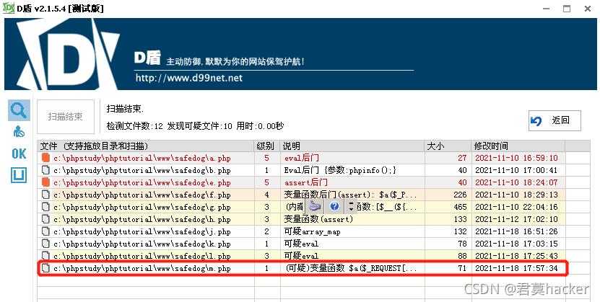Click 'Eval后门 {参数:phpinfo();}' description
Screen dimensions: 600x302
point(340,170)
